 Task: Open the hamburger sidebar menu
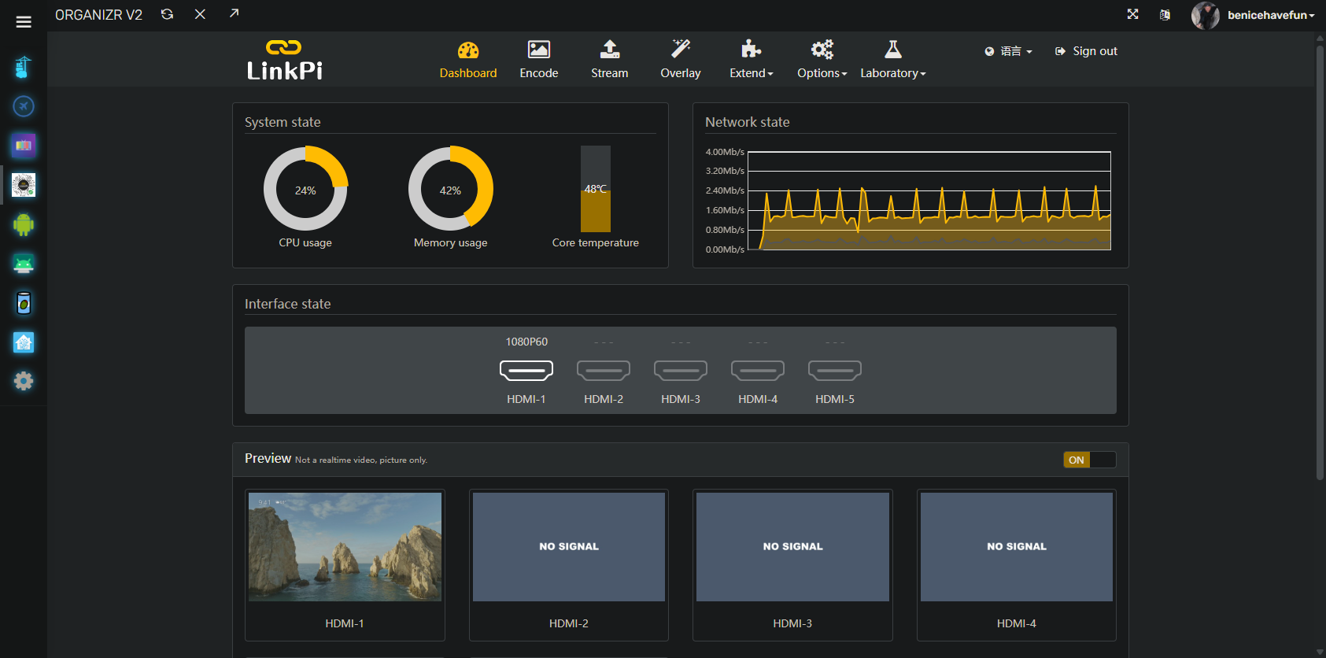pos(24,22)
